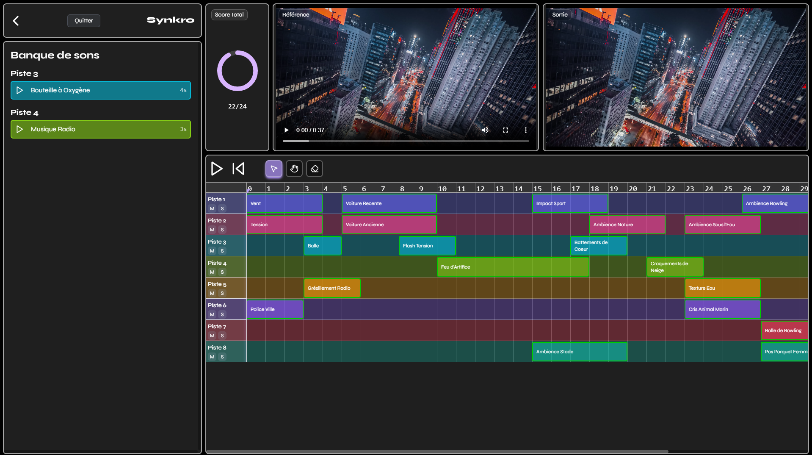
Task: Return timeline to start
Action: (238, 169)
